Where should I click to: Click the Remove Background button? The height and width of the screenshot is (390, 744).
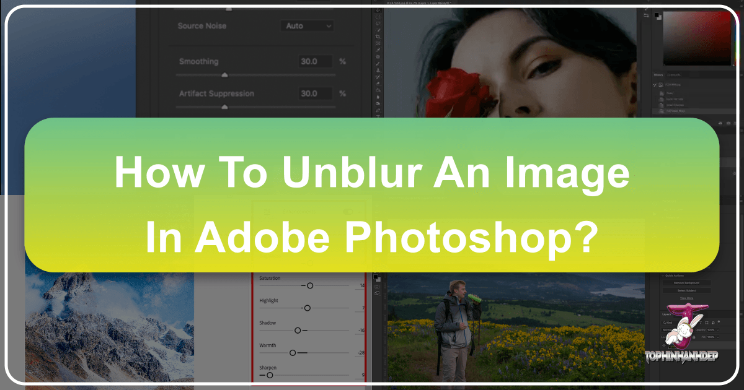pos(686,283)
